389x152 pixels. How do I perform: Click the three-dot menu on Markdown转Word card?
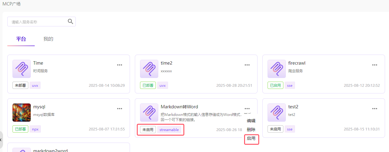click(247, 109)
